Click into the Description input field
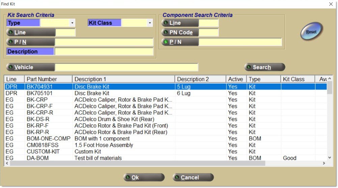338x188 pixels. [x=104, y=52]
